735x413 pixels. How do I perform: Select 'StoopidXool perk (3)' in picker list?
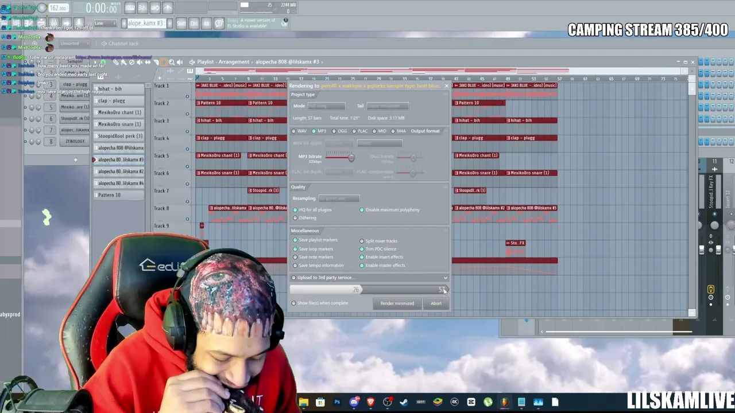[x=119, y=136]
